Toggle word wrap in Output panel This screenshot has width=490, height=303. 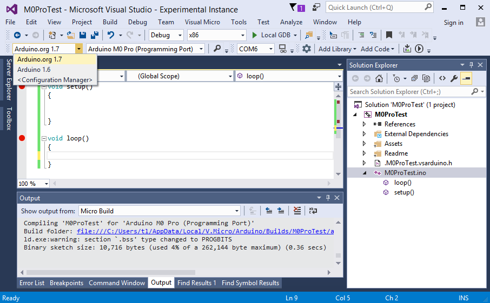[313, 211]
